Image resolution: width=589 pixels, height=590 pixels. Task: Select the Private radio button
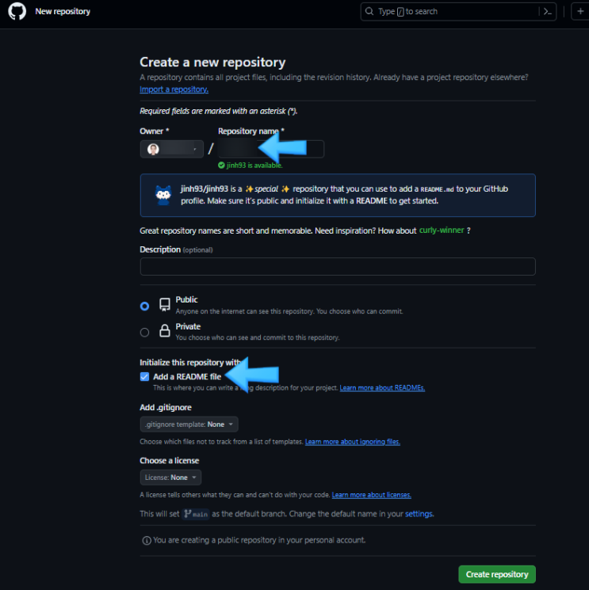tap(144, 333)
